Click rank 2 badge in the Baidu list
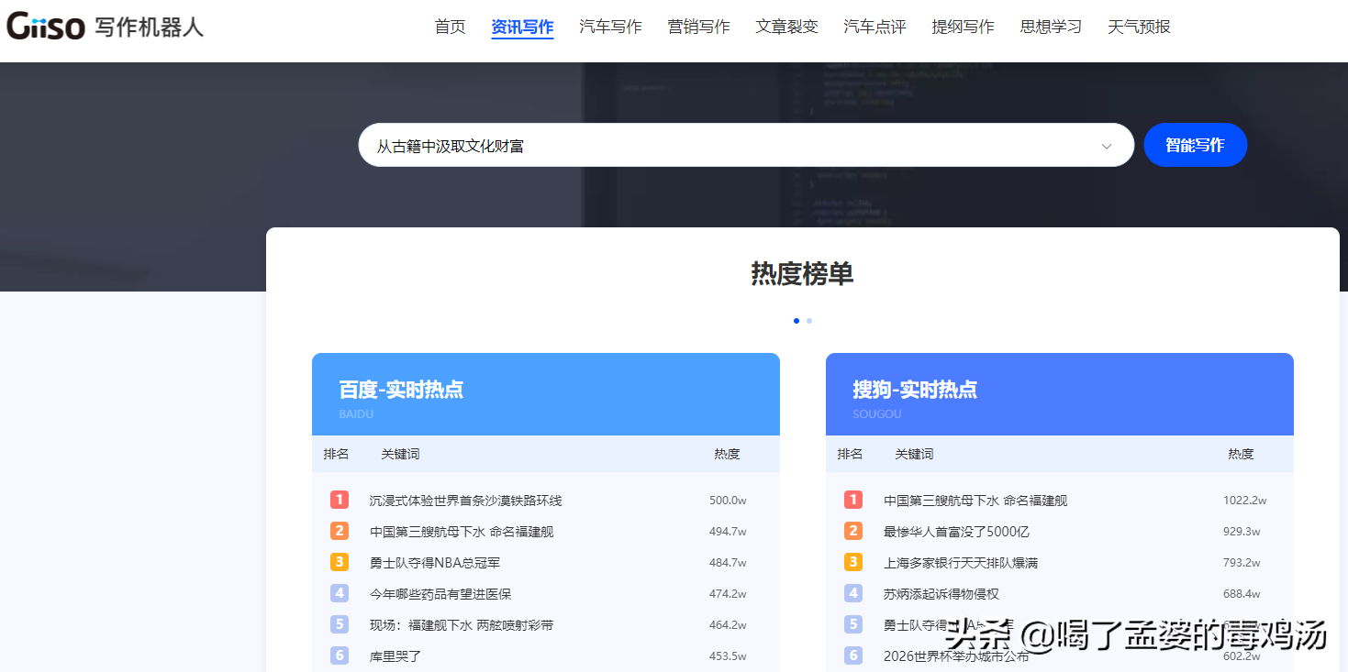The height and width of the screenshot is (672, 1348). (x=340, y=531)
